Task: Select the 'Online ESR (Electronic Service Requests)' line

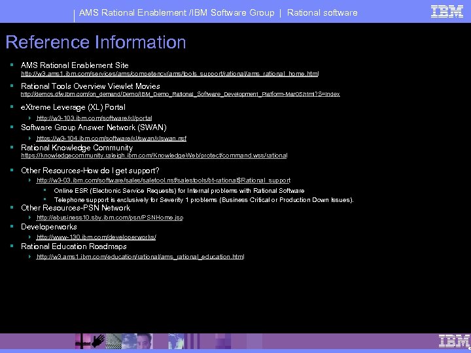Action: 179,191
